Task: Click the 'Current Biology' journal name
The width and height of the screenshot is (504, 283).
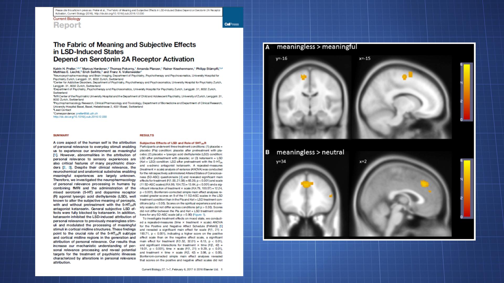Action: pos(67,19)
